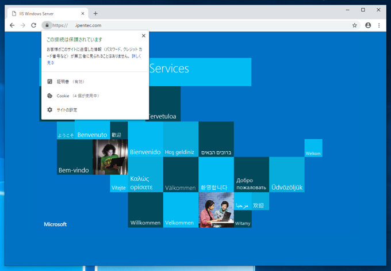The height and width of the screenshot is (271, 391).
Task: Click the two students photo tile
Action: (x=216, y=210)
